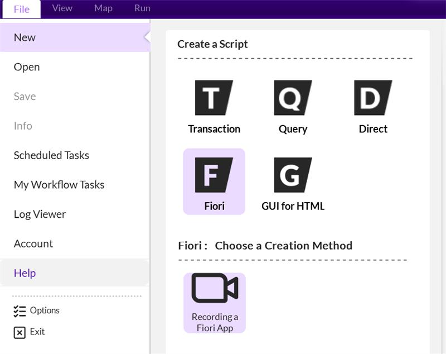Click the Info menu entry
The height and width of the screenshot is (354, 446).
(23, 126)
